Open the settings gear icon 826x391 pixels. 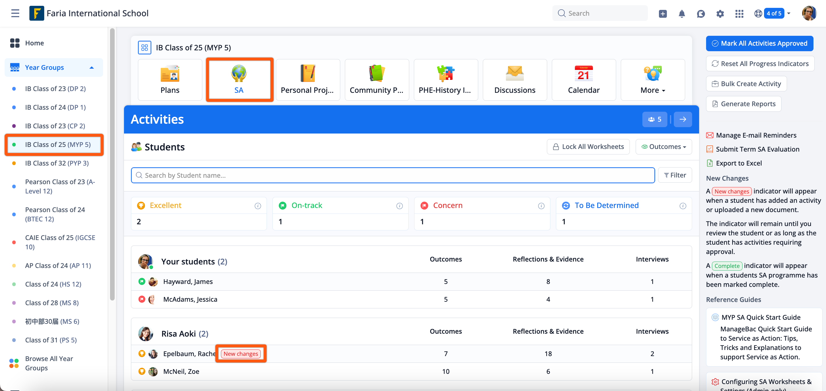click(x=720, y=13)
